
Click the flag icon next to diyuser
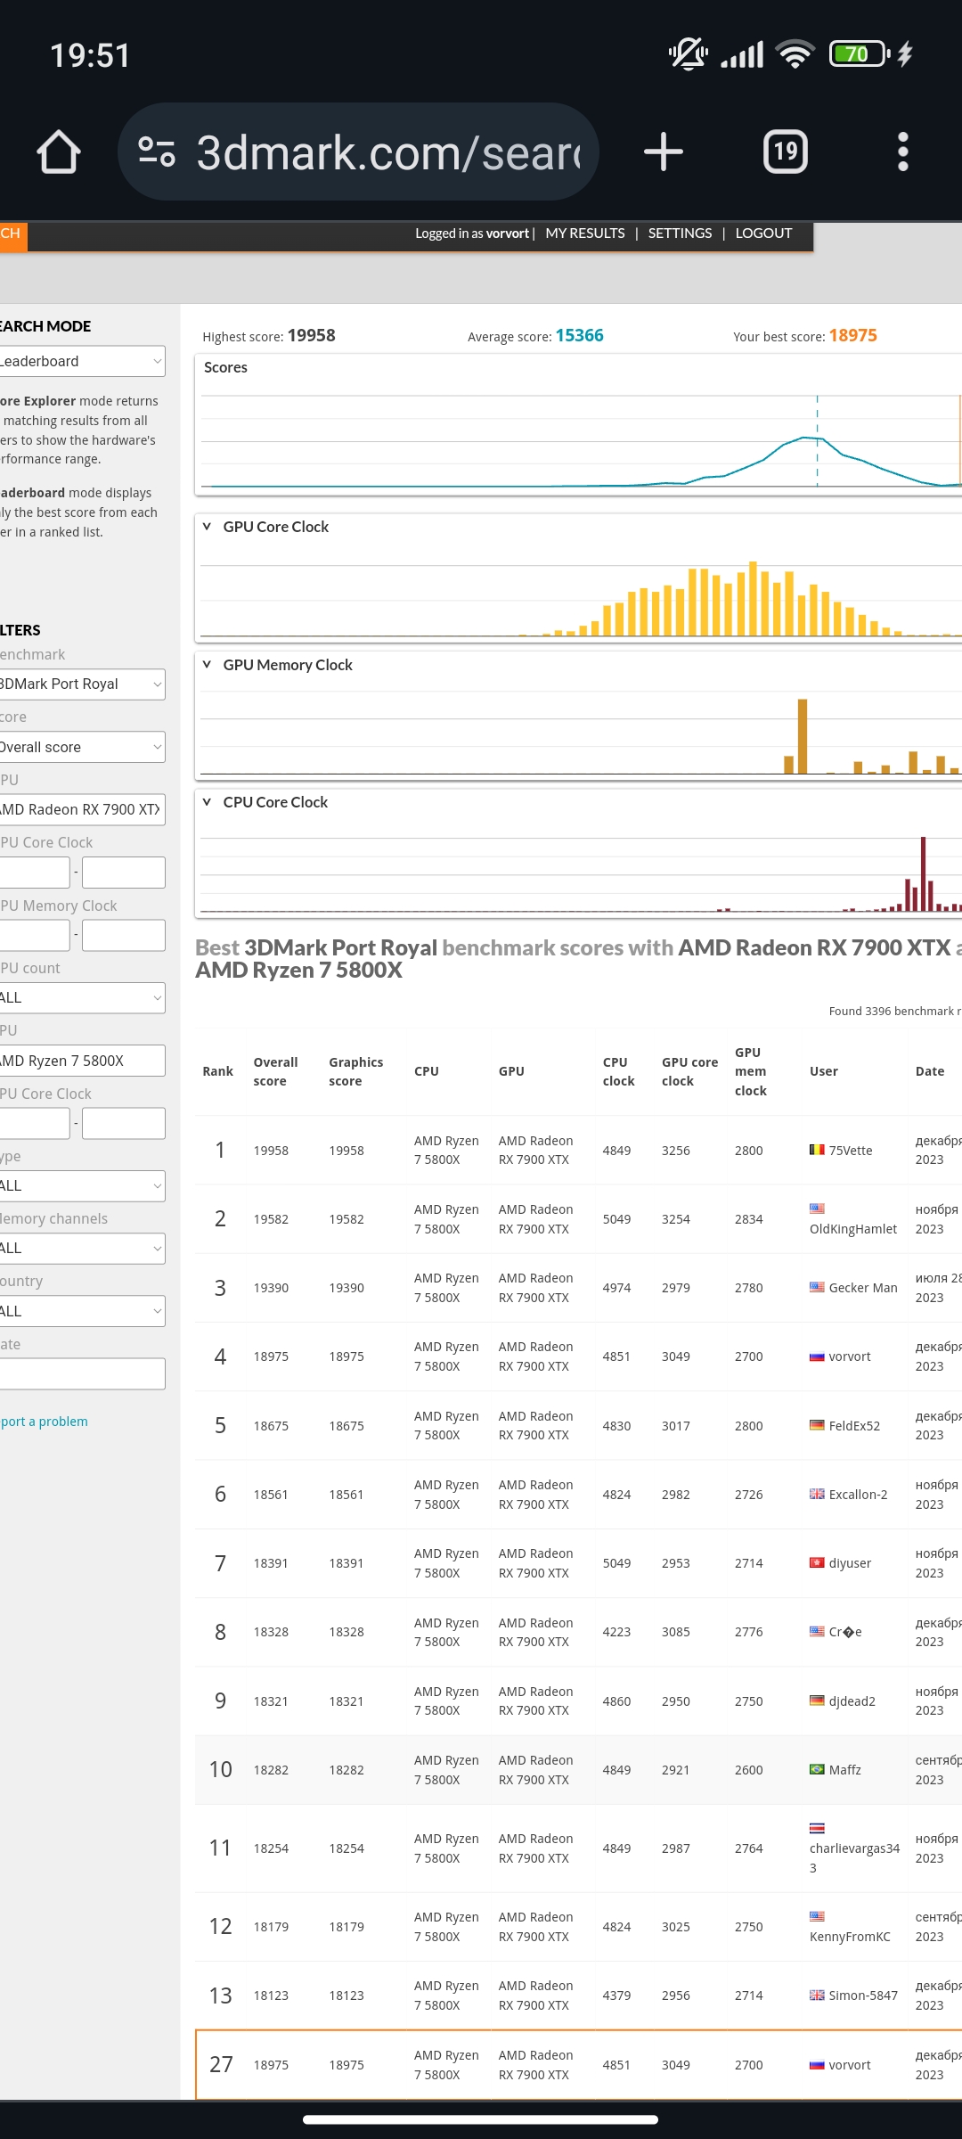coord(817,1562)
